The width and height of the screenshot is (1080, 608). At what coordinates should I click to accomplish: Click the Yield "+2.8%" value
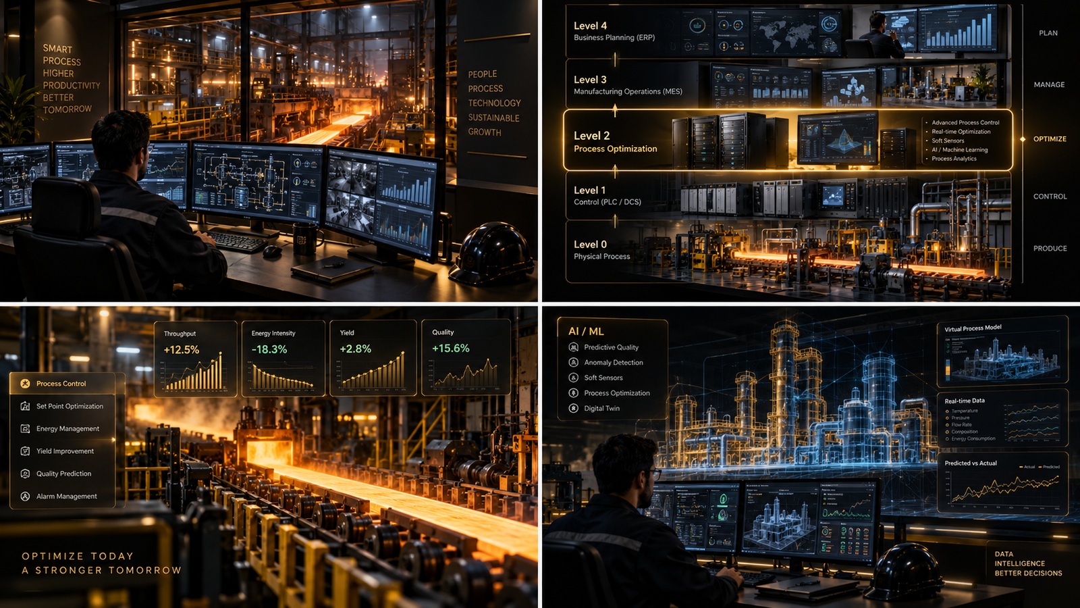pos(355,349)
